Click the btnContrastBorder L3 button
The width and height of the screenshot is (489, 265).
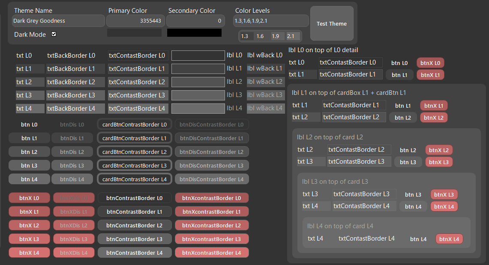pyautogui.click(x=135, y=239)
